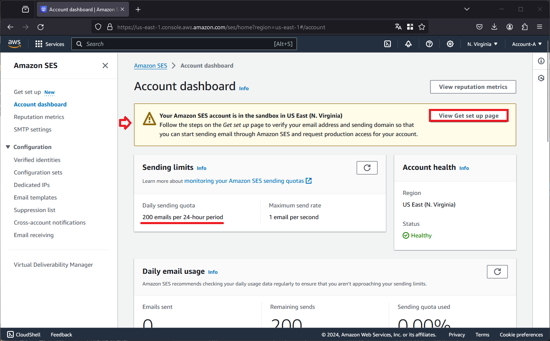
Task: Click Info link beside Account health
Action: click(x=464, y=168)
